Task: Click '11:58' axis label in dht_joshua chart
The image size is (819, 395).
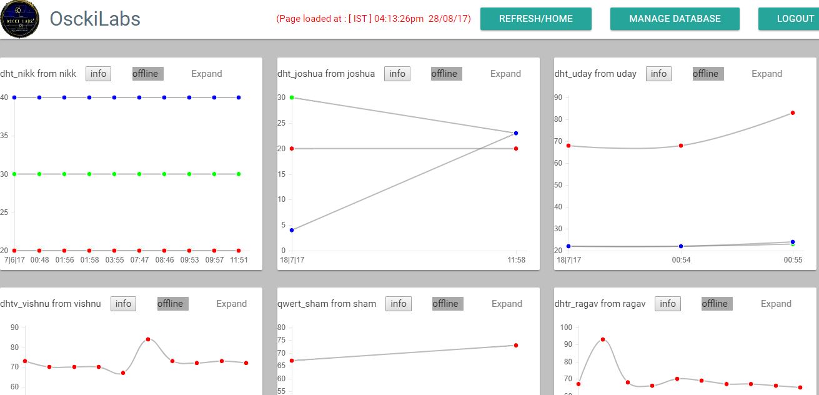Action: [x=516, y=260]
